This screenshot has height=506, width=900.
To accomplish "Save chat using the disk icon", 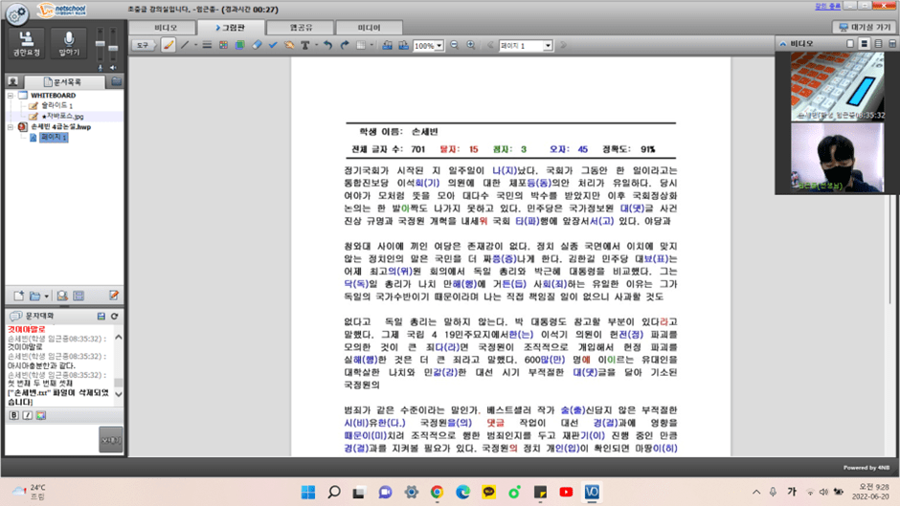I will click(x=101, y=316).
